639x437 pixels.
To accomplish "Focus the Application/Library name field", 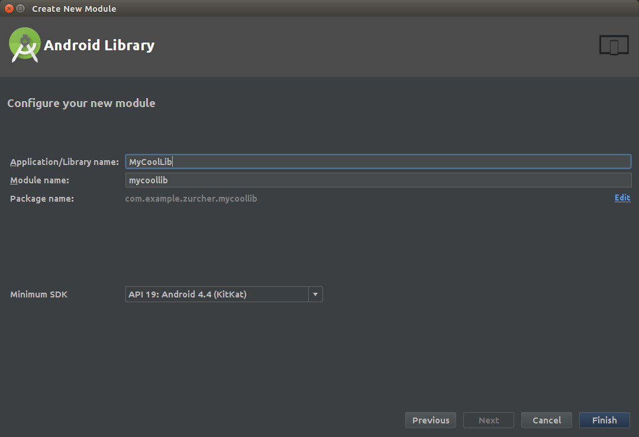I will (378, 161).
